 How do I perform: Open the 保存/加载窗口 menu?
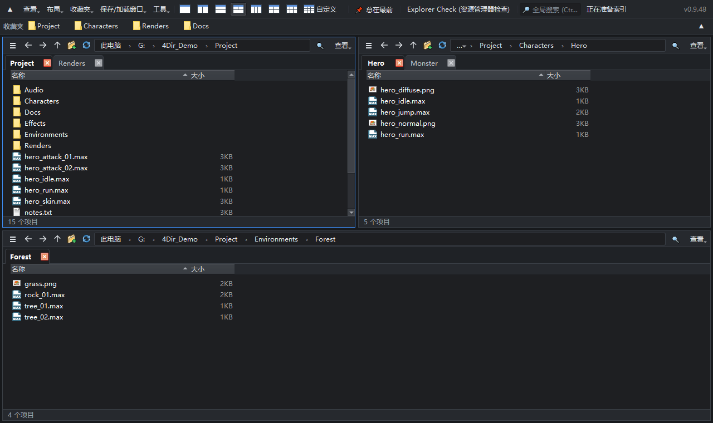click(x=124, y=9)
